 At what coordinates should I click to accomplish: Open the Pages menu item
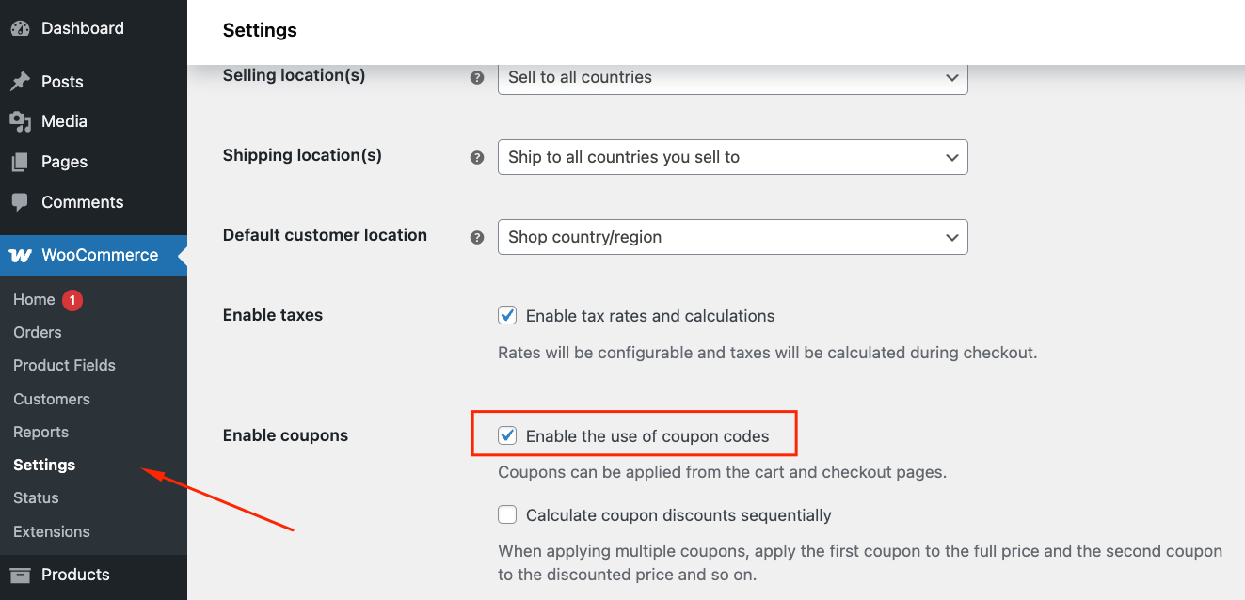(x=93, y=162)
